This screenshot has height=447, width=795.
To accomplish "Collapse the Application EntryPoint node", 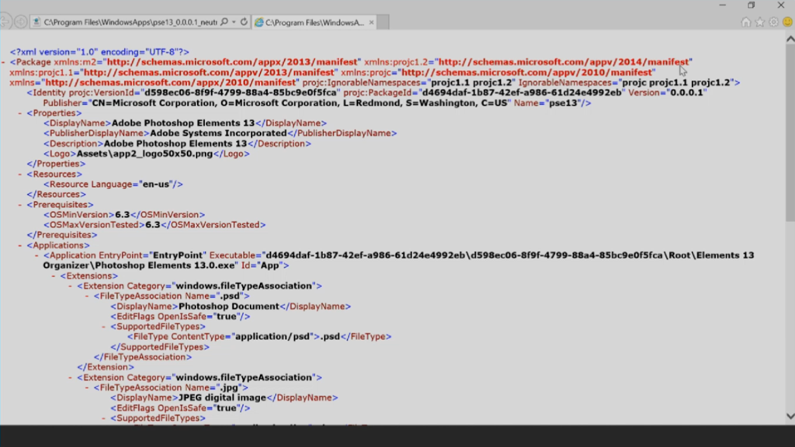I will 36,255.
